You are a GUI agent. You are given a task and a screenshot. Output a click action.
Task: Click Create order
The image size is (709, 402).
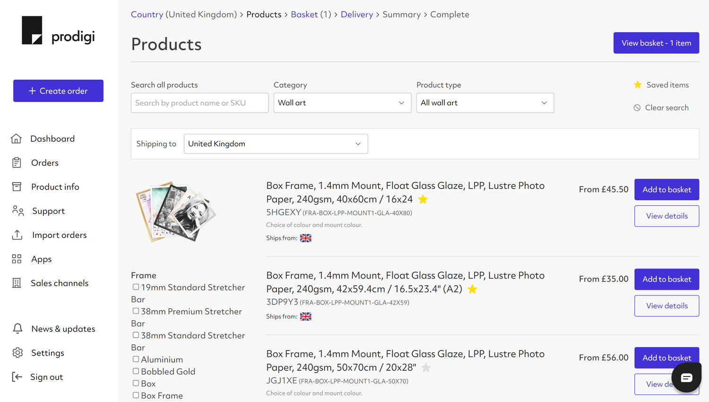[x=58, y=90]
